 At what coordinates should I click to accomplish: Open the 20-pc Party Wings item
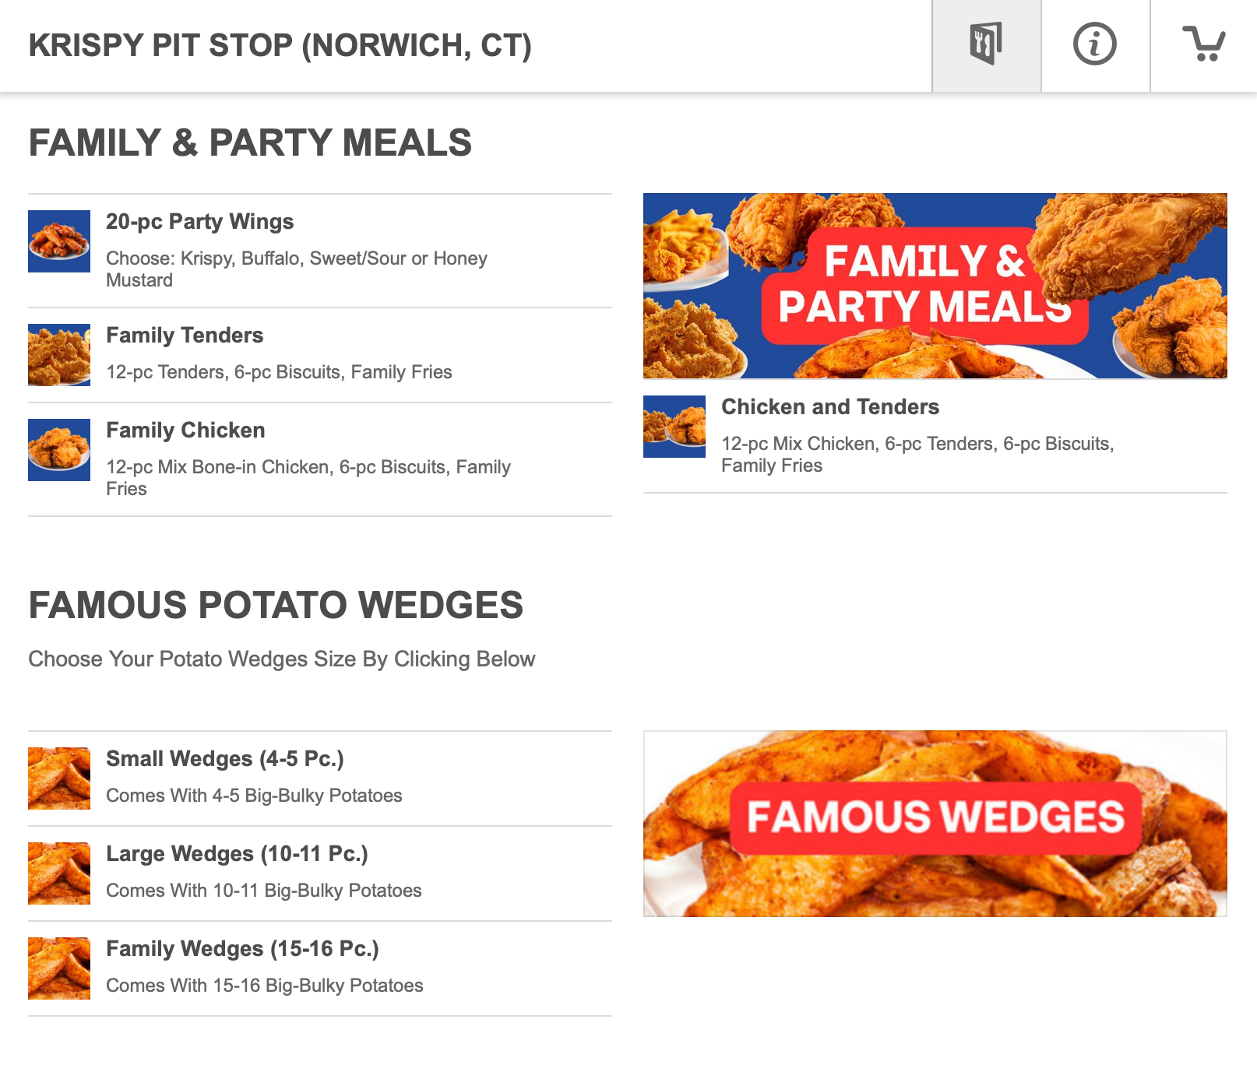[200, 222]
